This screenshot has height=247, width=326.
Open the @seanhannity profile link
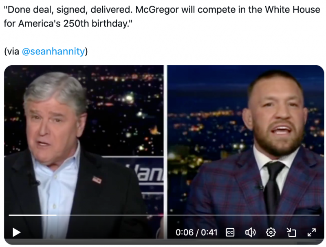tap(53, 51)
